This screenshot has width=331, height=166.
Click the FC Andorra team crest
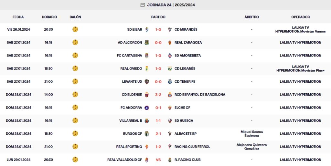click(147, 108)
